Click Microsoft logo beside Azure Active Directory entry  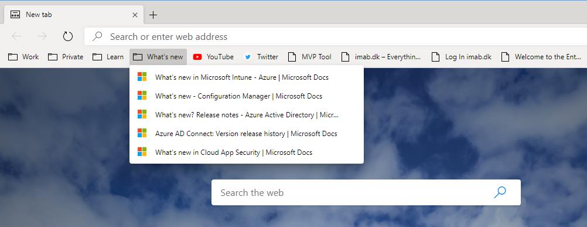(x=142, y=114)
